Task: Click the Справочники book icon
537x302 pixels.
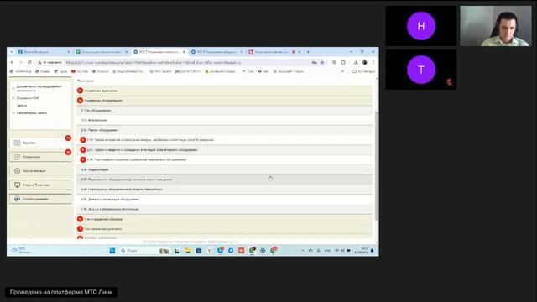Action: 17,157
